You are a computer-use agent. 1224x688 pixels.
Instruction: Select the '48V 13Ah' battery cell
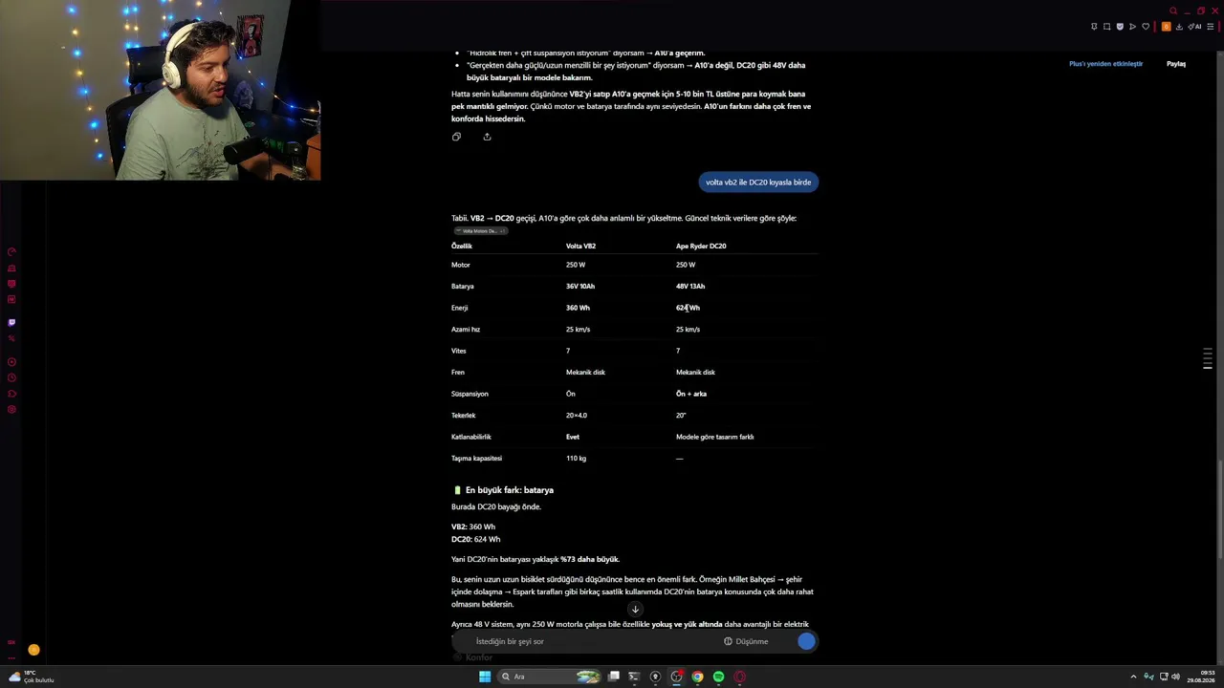[690, 287]
